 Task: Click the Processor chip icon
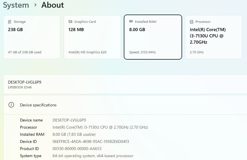[192, 22]
